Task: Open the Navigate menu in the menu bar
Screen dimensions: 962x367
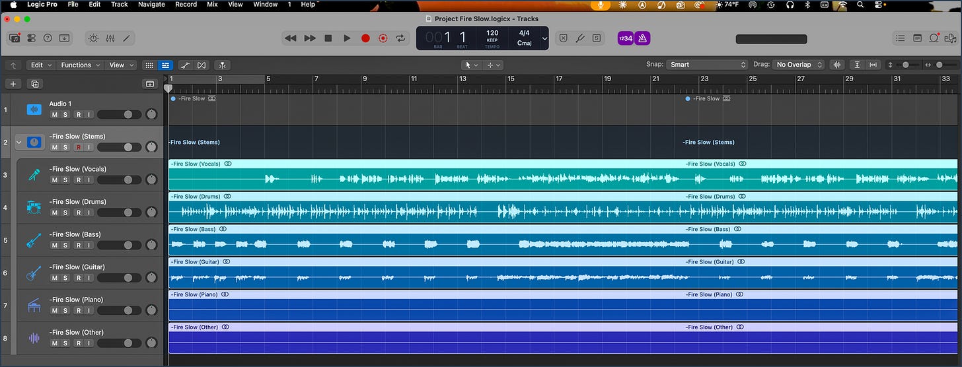Action: tap(151, 5)
